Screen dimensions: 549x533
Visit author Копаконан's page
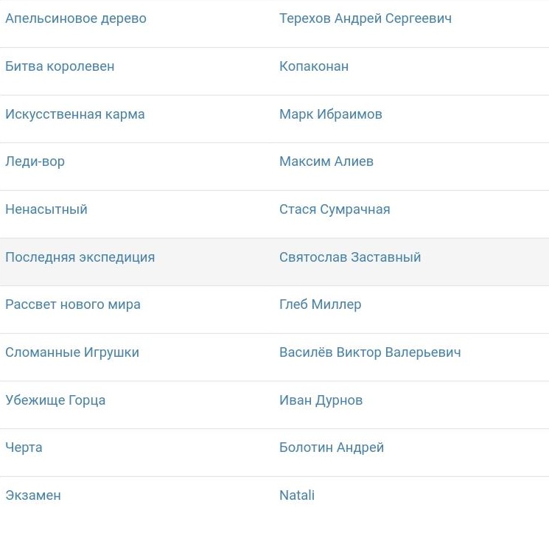[x=314, y=66]
